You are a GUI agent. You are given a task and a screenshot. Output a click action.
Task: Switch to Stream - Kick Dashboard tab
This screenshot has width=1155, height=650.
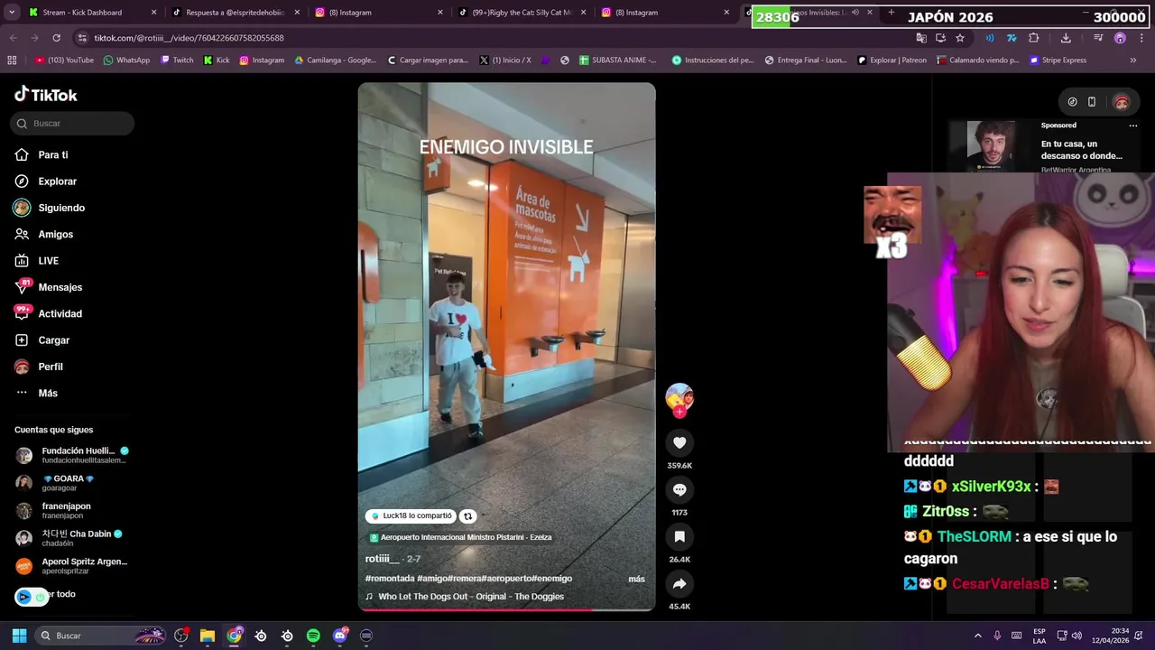82,13
